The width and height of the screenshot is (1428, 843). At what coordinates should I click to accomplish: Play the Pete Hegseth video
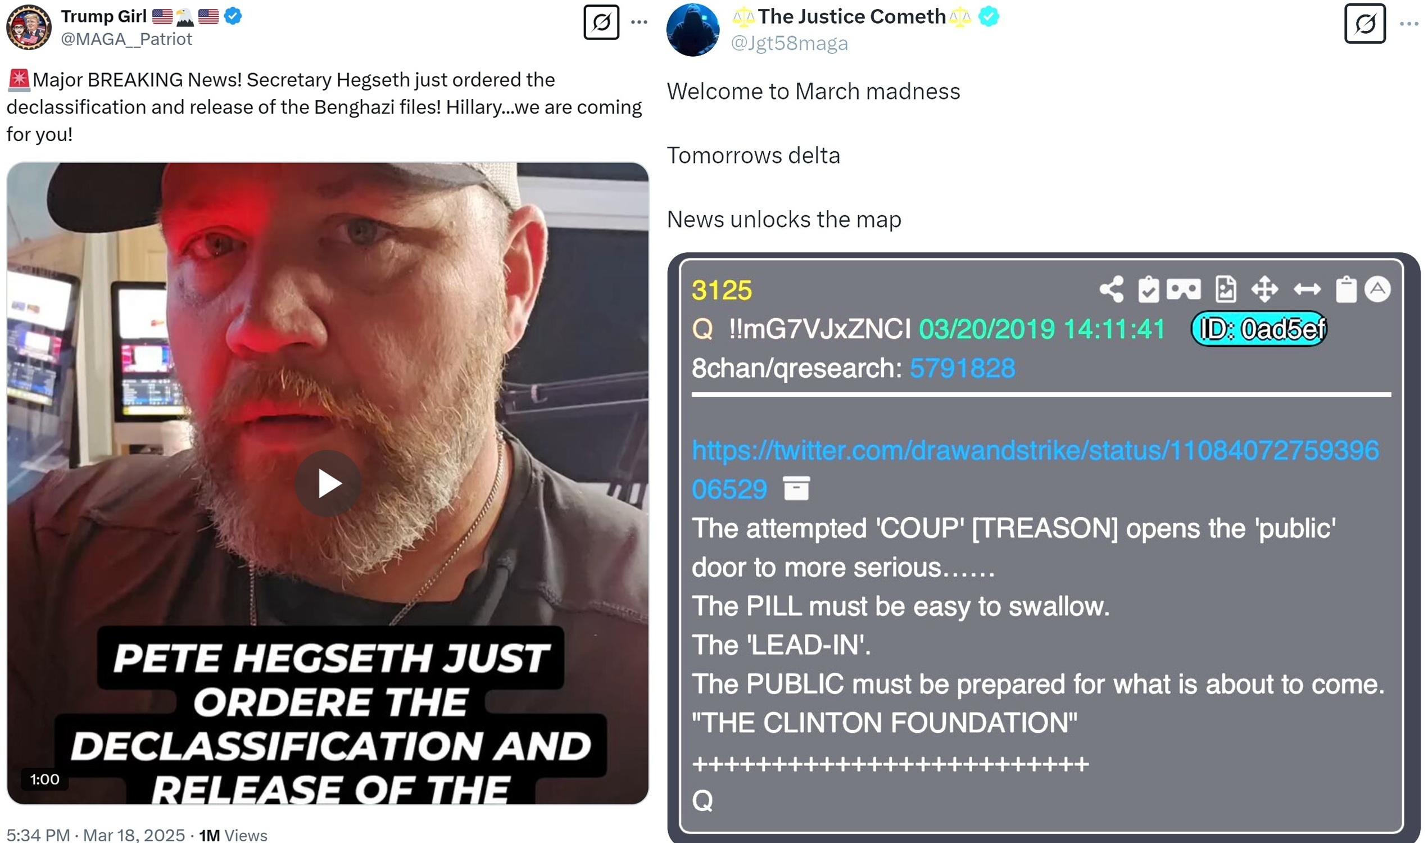(x=328, y=483)
